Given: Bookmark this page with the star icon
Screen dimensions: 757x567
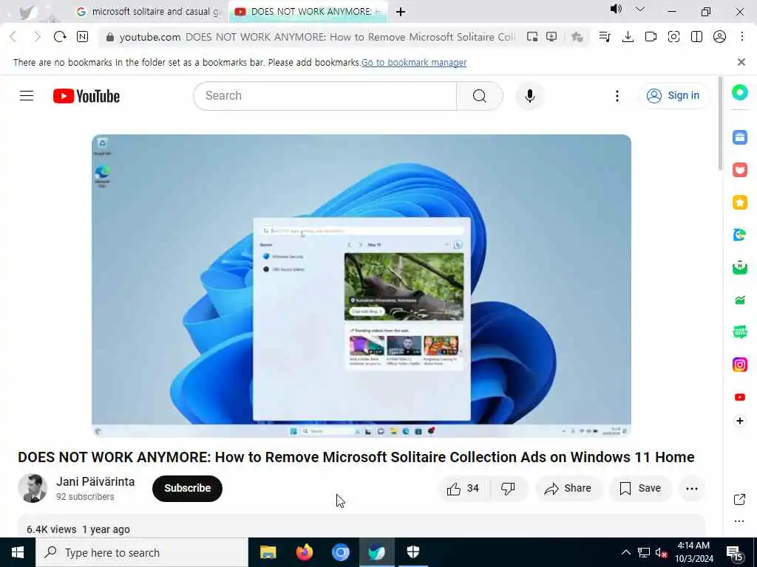Looking at the screenshot, I should click(x=577, y=37).
